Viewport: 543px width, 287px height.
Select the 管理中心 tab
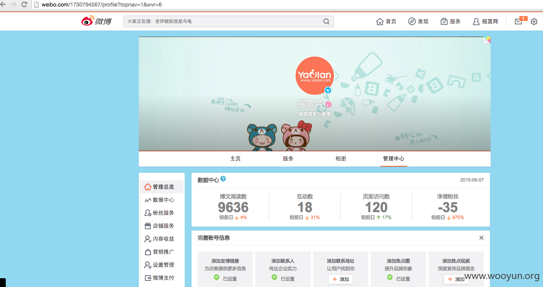pyautogui.click(x=394, y=159)
